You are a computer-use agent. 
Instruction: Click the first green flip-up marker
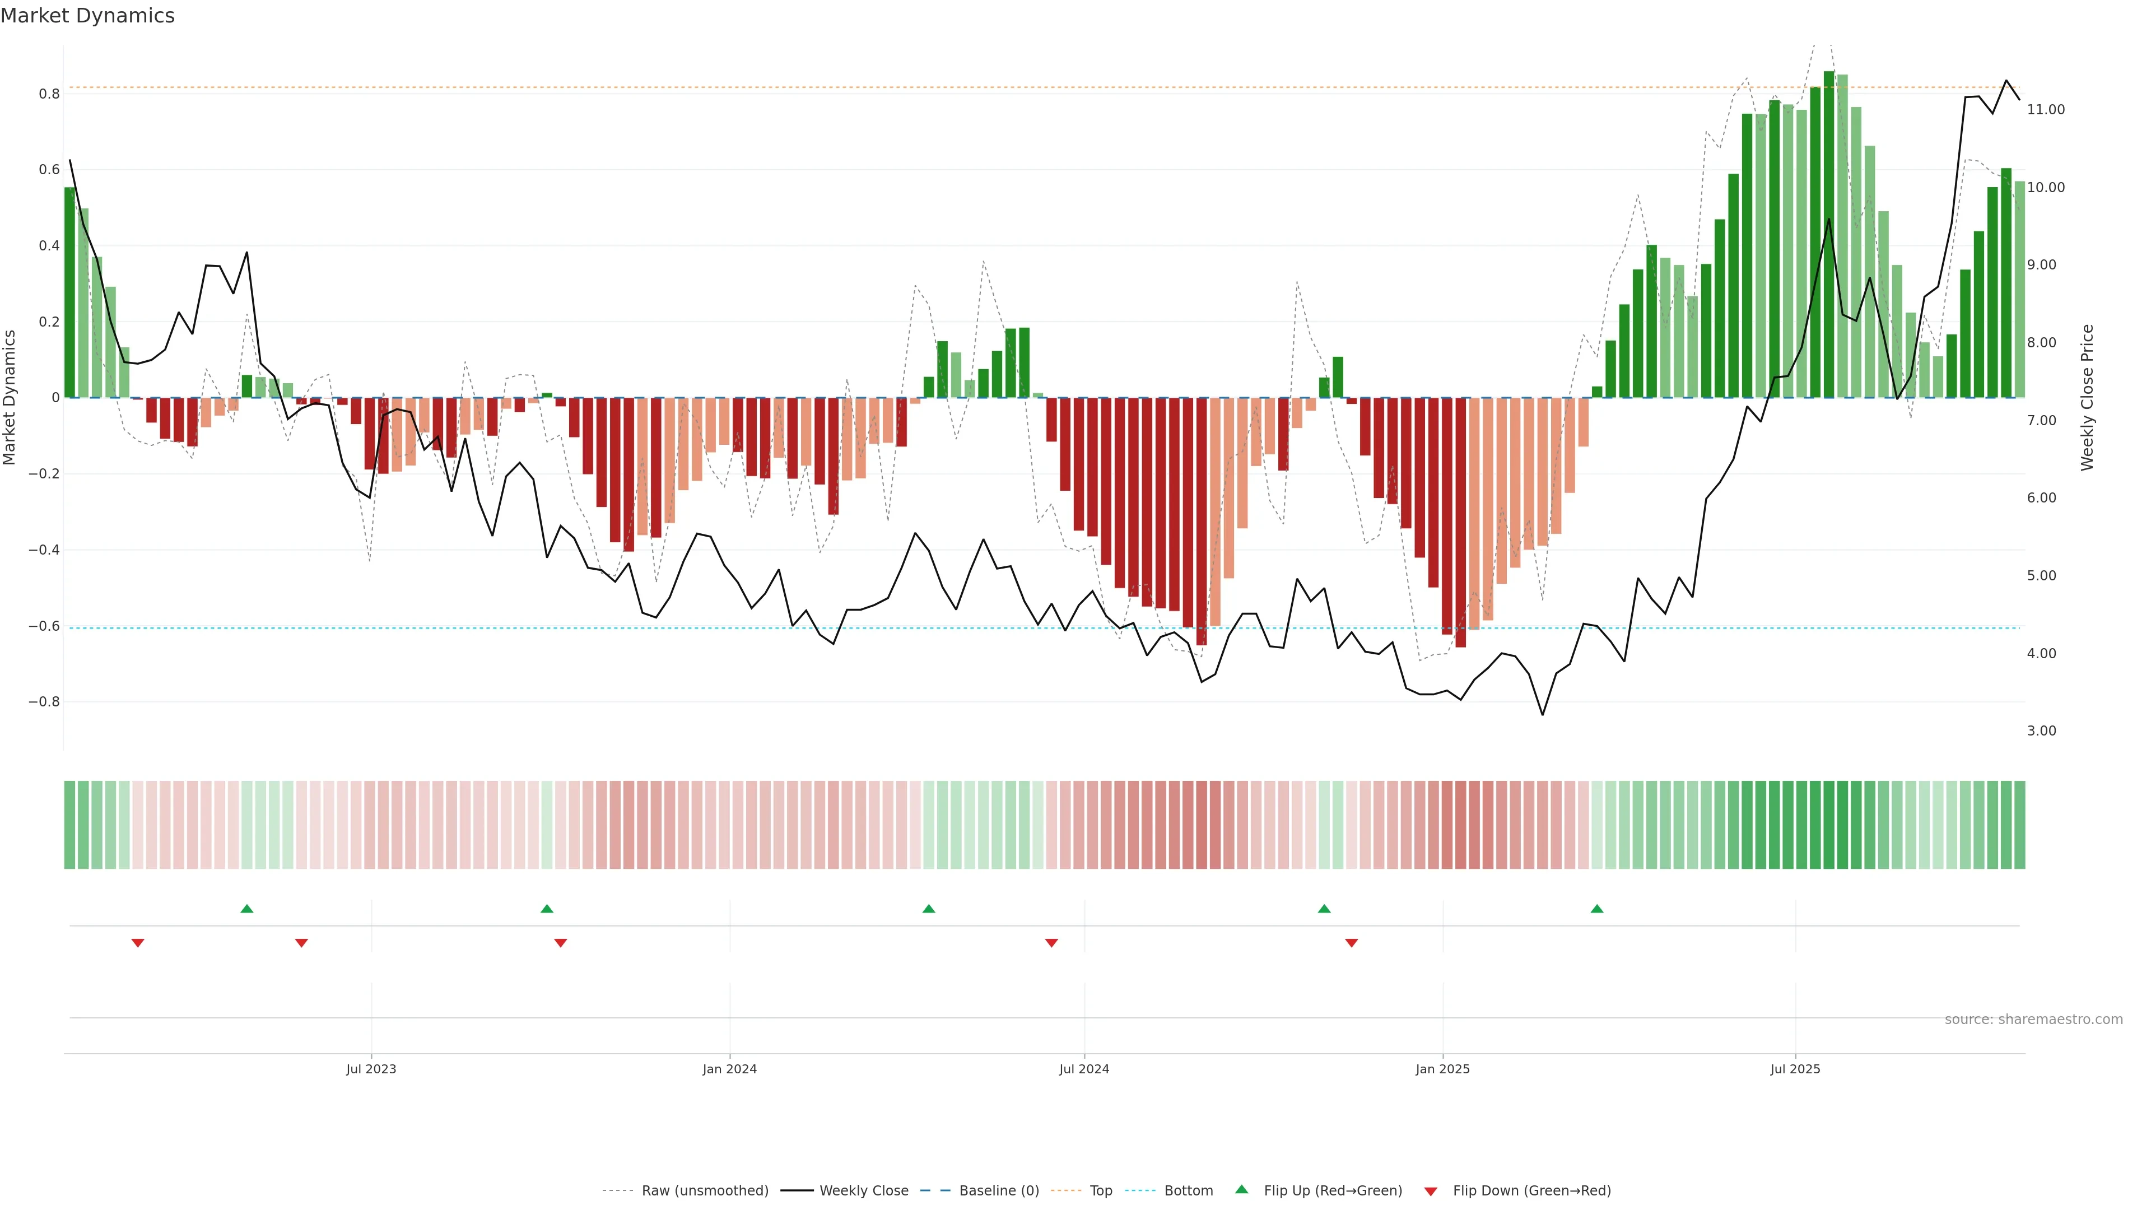[x=246, y=909]
